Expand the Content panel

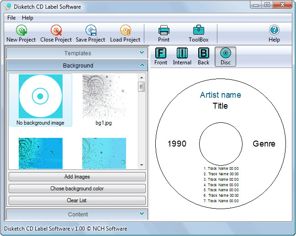point(77,214)
